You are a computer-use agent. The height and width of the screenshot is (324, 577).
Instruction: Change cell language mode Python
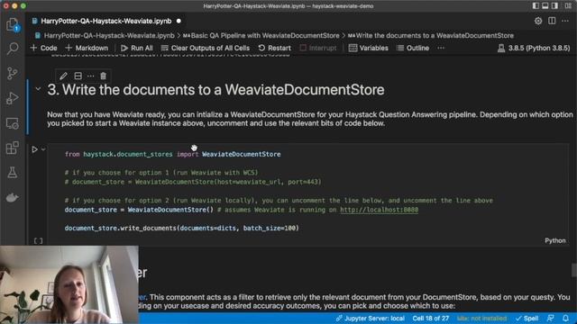[555, 240]
